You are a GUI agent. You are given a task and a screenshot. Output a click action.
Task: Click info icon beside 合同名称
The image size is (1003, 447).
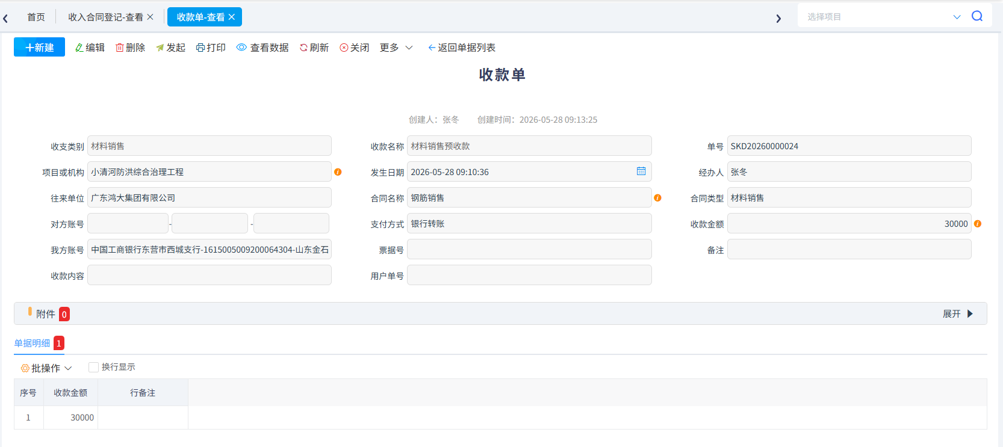coord(657,198)
